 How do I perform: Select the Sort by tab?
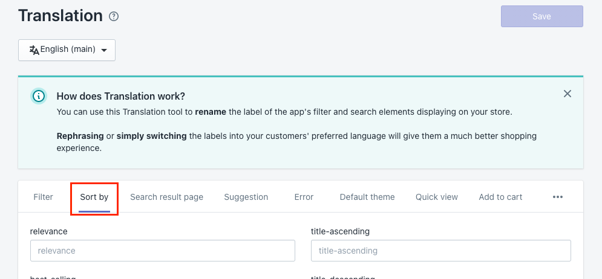tap(94, 197)
